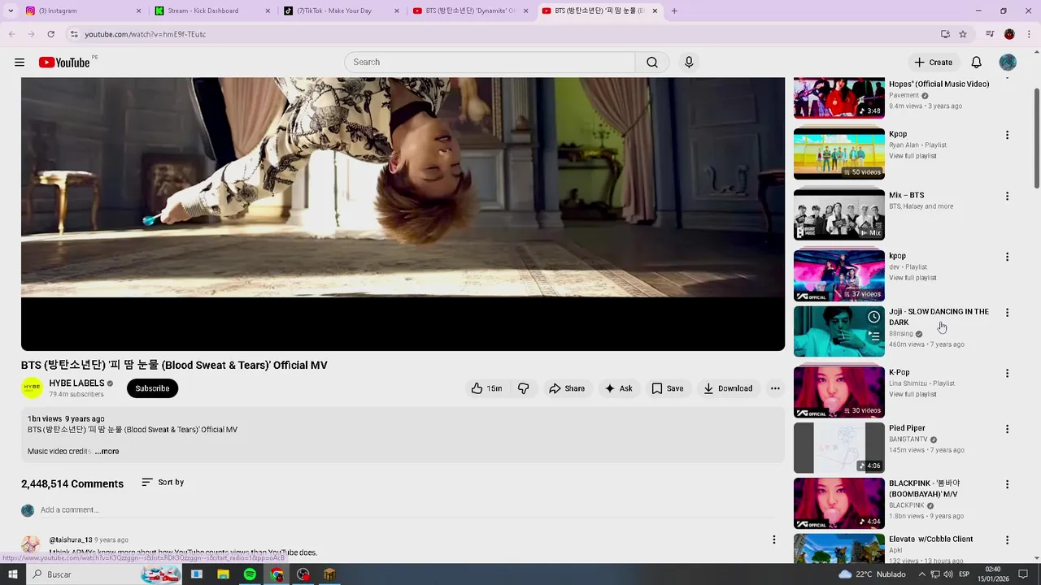Image resolution: width=1041 pixels, height=585 pixels.
Task: Bookmark this page with the star icon
Action: coord(963,34)
